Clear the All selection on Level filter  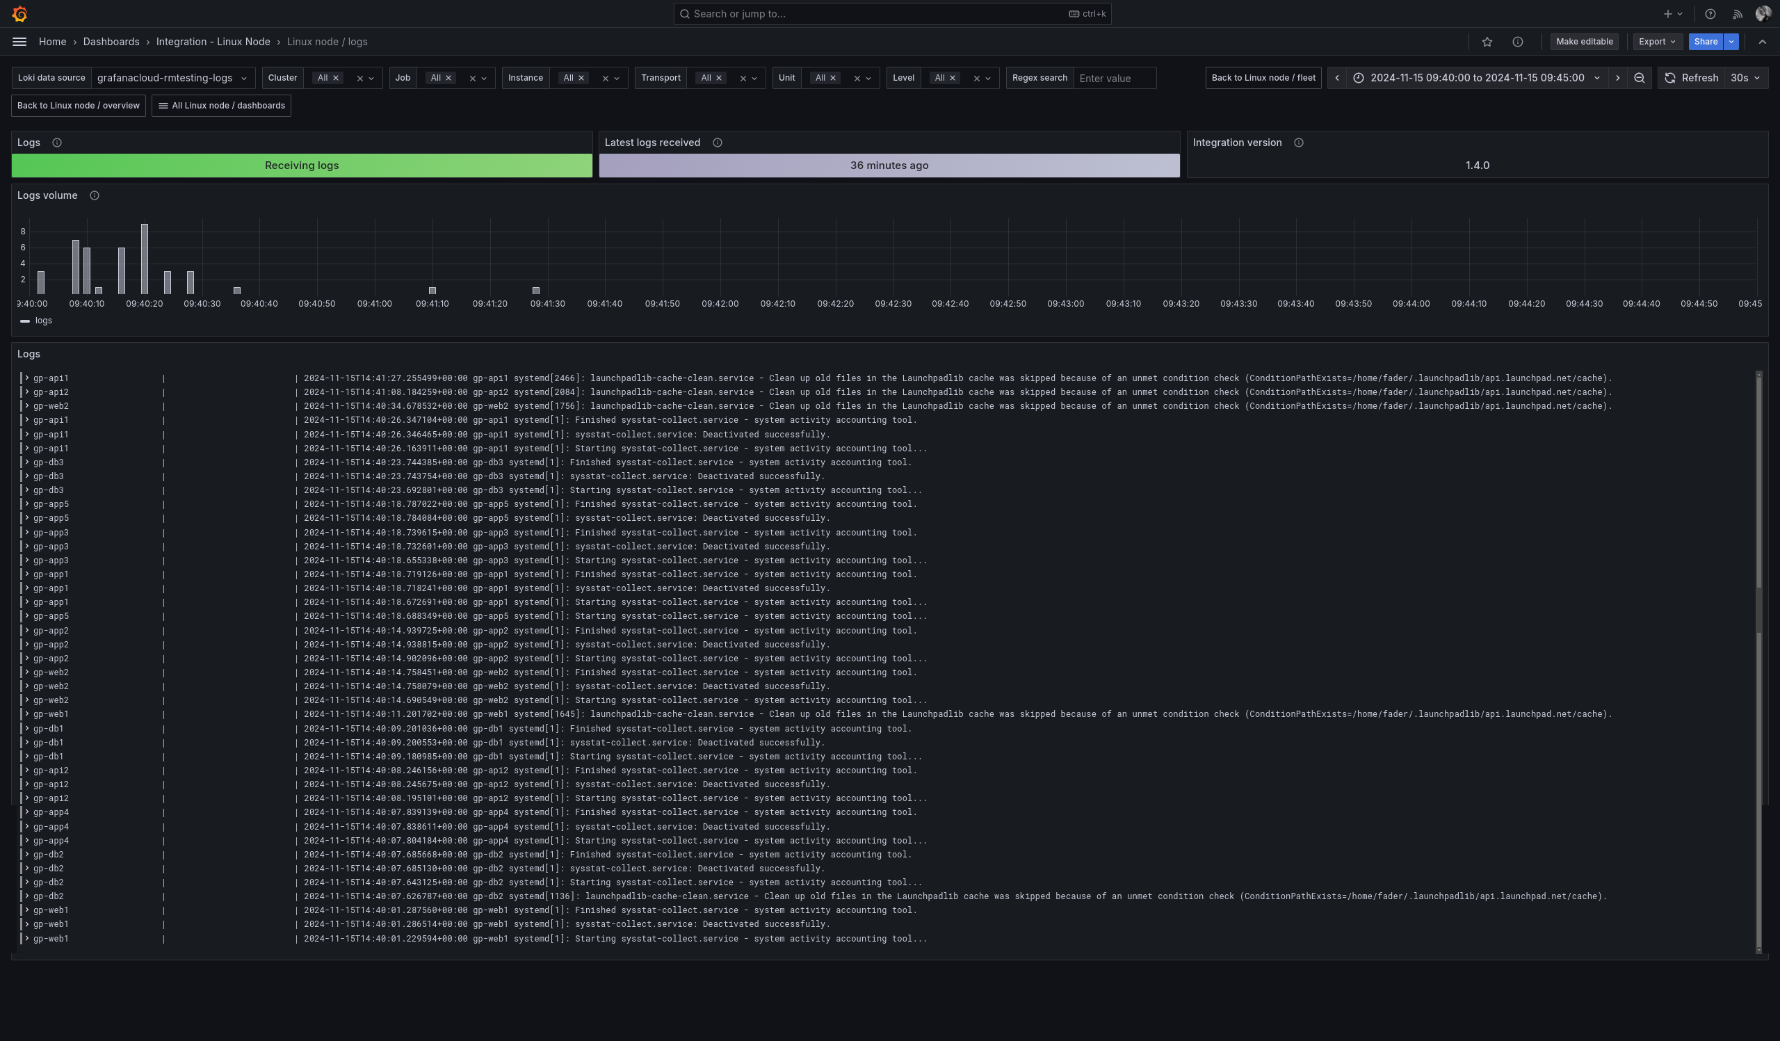pos(953,78)
